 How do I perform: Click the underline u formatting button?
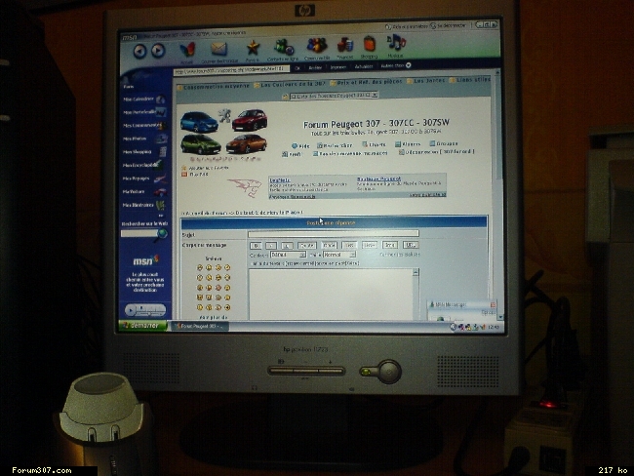coord(287,246)
